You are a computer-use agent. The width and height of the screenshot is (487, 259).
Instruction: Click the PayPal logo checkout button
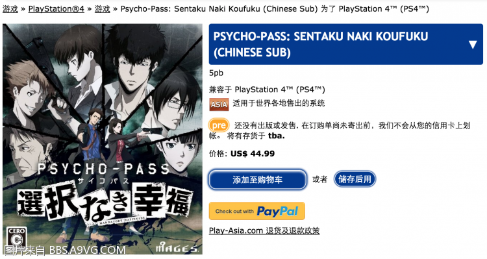coord(257,211)
